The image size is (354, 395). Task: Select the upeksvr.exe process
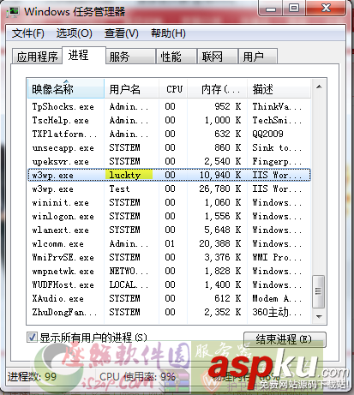[x=169, y=161]
